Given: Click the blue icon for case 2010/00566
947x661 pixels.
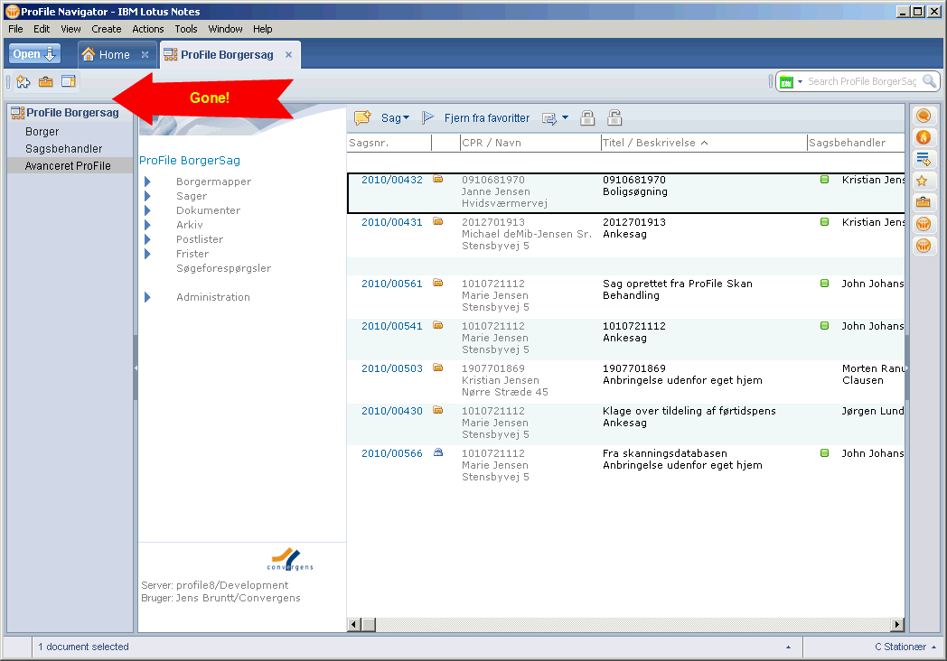Looking at the screenshot, I should (x=438, y=452).
